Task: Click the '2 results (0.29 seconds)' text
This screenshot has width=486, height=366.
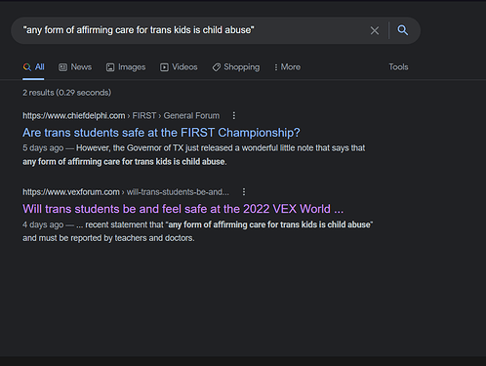Action: (66, 93)
